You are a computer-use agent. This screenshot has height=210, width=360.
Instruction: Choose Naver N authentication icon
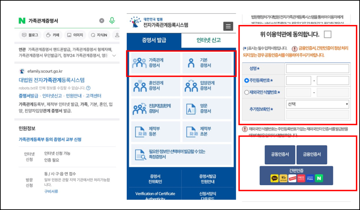319,178
